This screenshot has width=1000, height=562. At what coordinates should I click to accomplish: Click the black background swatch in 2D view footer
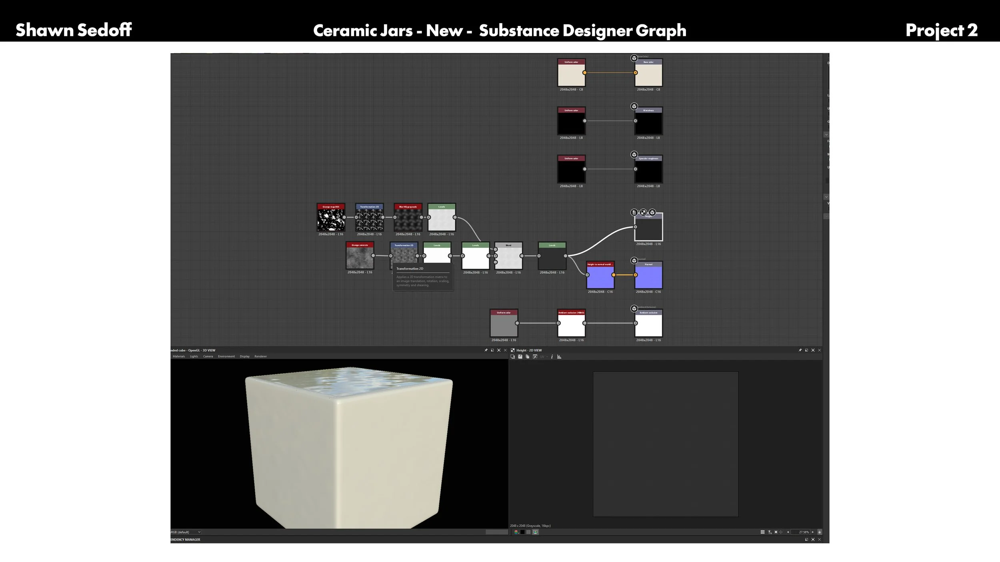click(x=522, y=532)
